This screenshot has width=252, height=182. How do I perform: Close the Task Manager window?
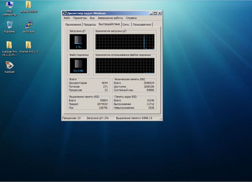pyautogui.click(x=159, y=13)
